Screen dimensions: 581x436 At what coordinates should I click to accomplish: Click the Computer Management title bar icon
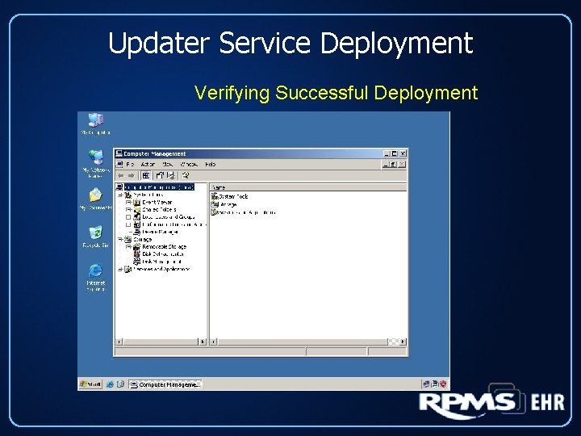(119, 153)
